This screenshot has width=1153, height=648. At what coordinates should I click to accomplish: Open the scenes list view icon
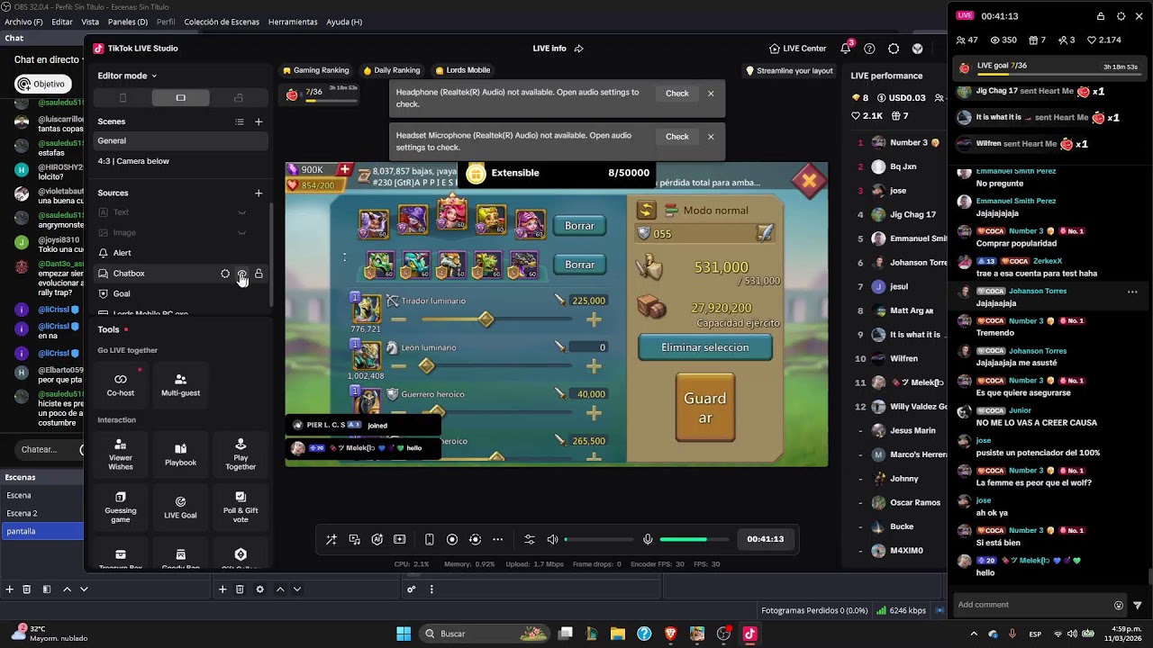click(240, 121)
